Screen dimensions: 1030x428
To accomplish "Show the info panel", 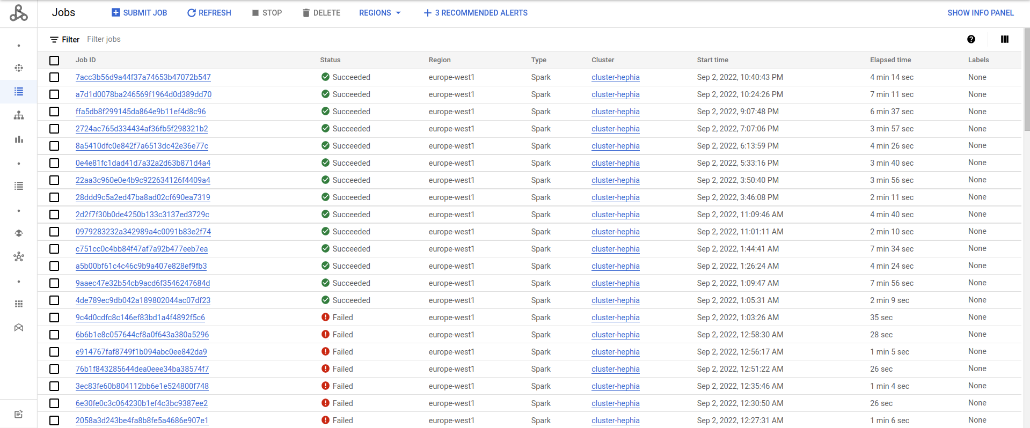I will (980, 13).
